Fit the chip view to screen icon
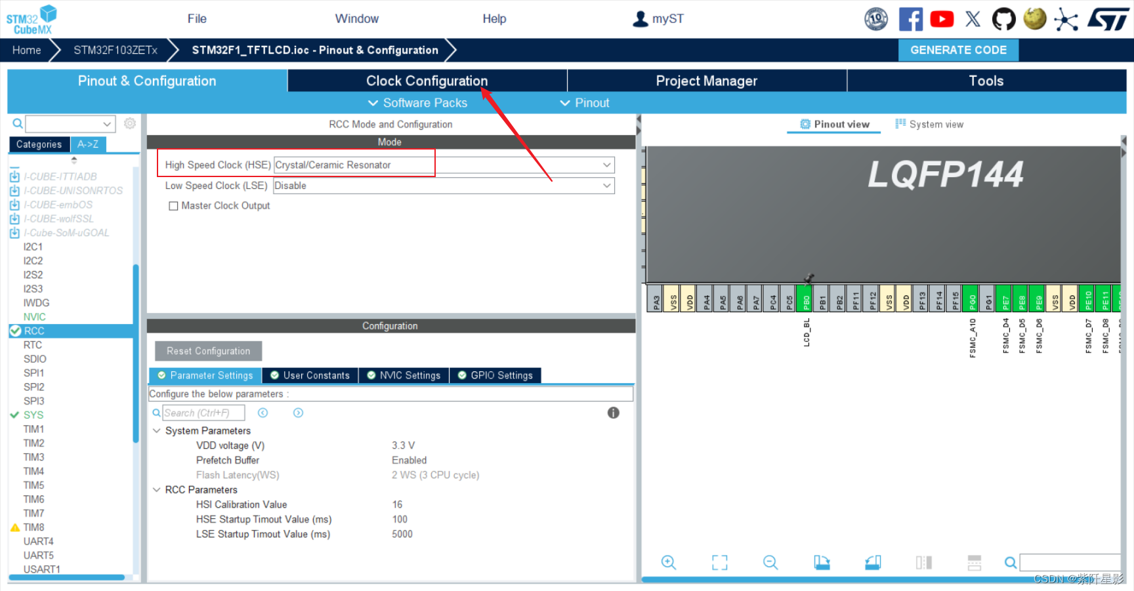 (720, 562)
